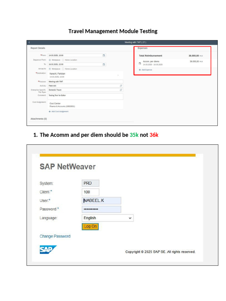Open the calendar picker for the To date
The image size is (226, 301).
coord(104,64)
